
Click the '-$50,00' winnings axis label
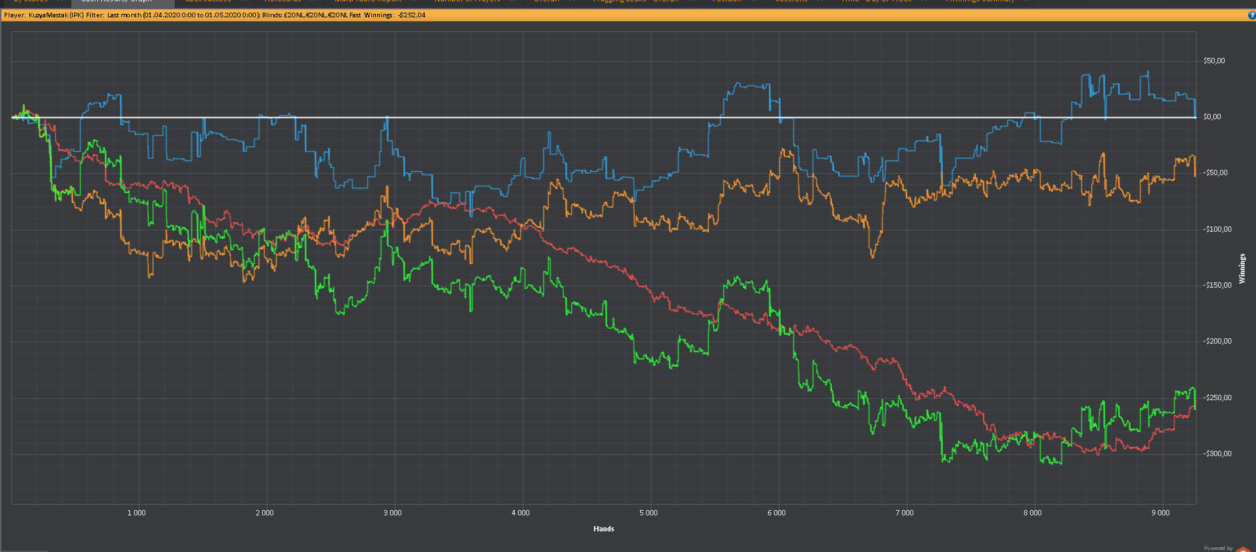pyautogui.click(x=1215, y=172)
